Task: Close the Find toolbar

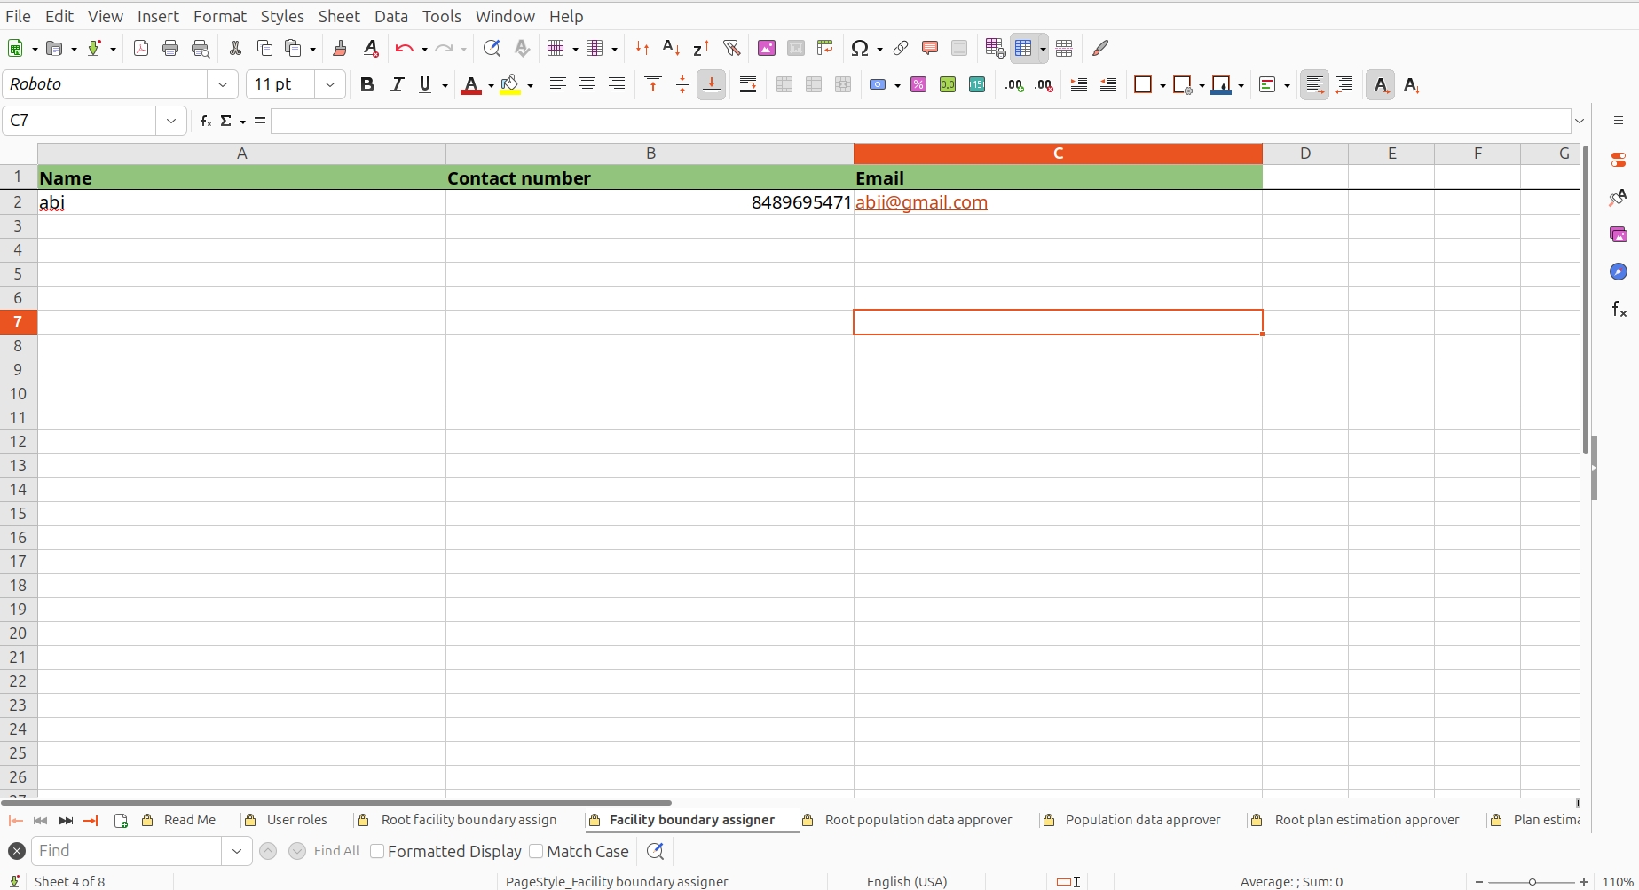Action: click(16, 851)
